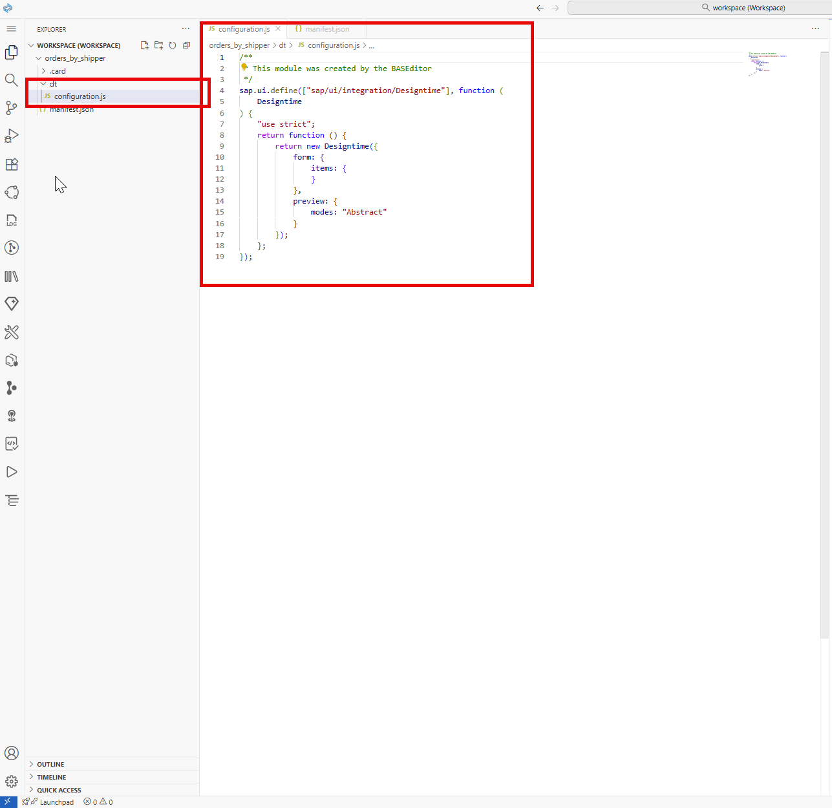
Task: Click orders_by_shipper in breadcrumb
Action: point(239,45)
